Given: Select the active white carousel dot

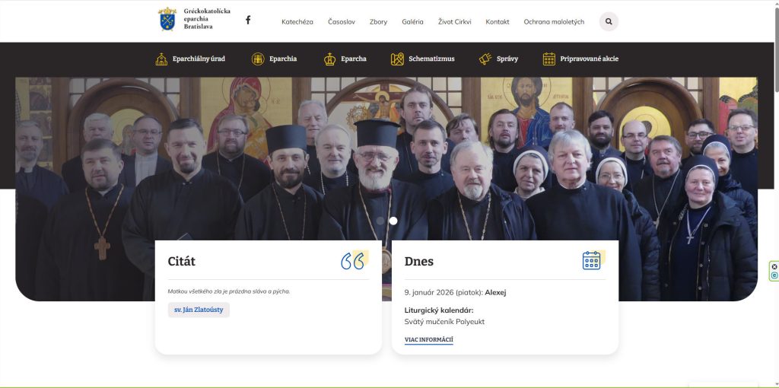Looking at the screenshot, I should click(x=393, y=221).
